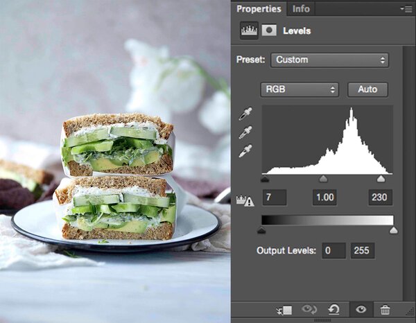The image size is (416, 323).
Task: Click the output black slider handle
Action: 261,230
